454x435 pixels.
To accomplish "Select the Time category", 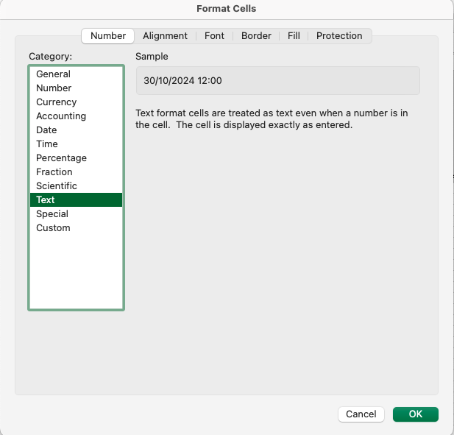I will pos(47,144).
